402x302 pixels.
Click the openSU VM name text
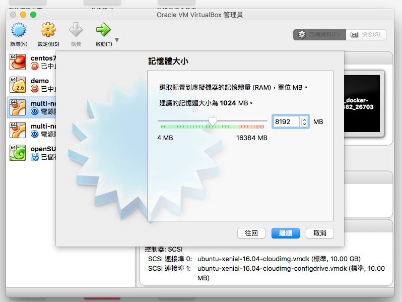click(43, 149)
